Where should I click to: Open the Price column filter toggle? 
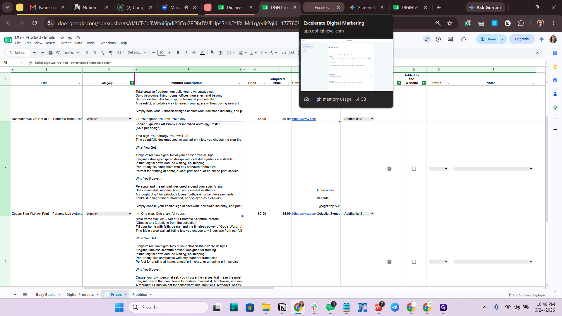click(x=264, y=83)
